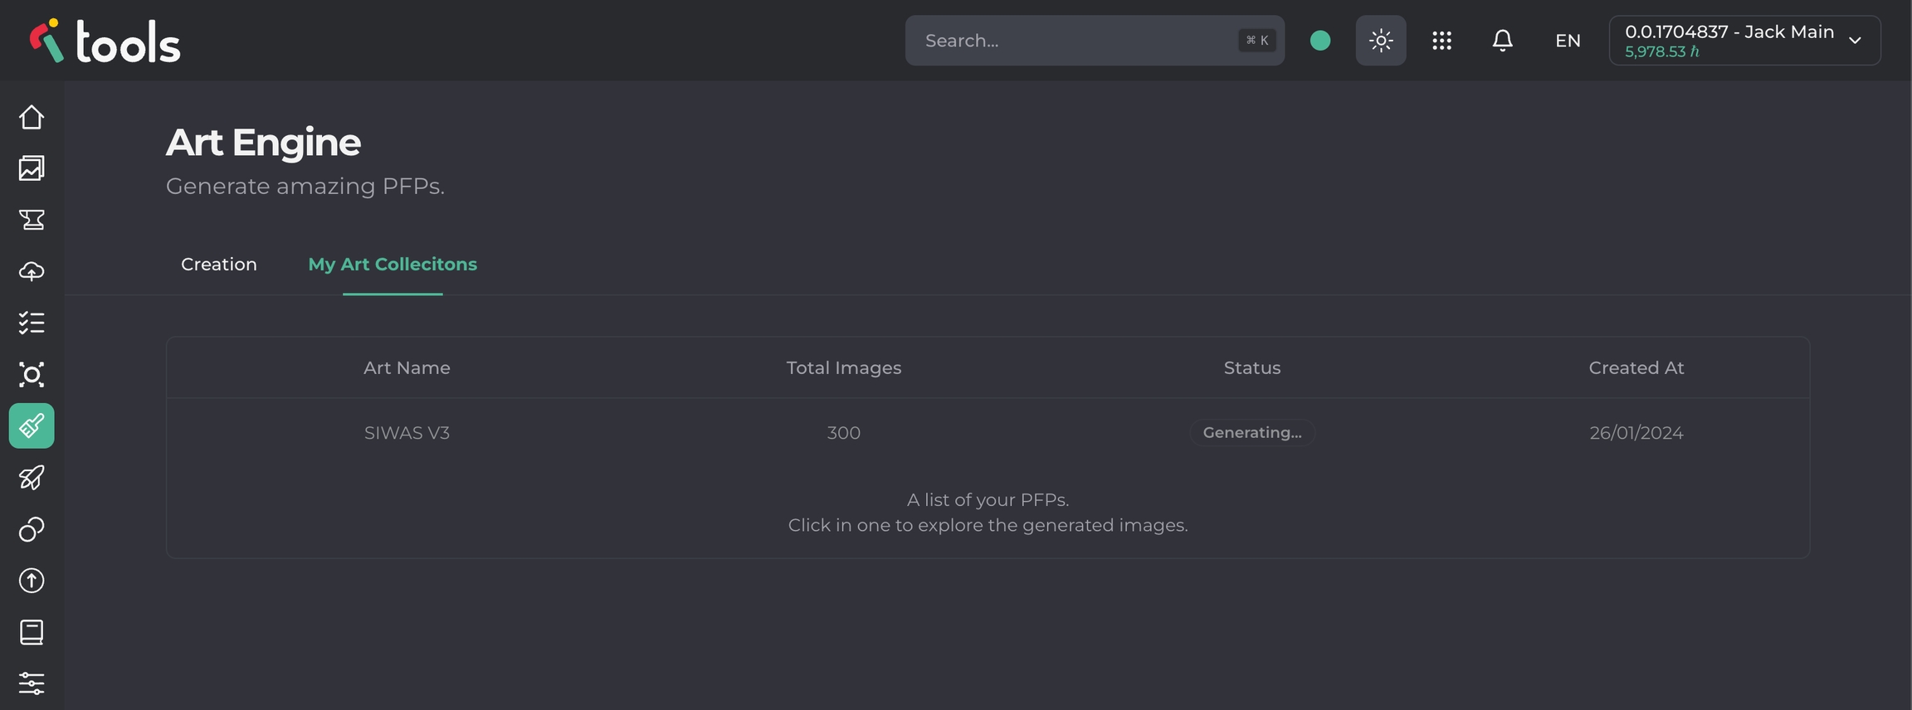Screen dimensions: 1912x710
Task: Open the apps grid menu
Action: coord(1441,41)
